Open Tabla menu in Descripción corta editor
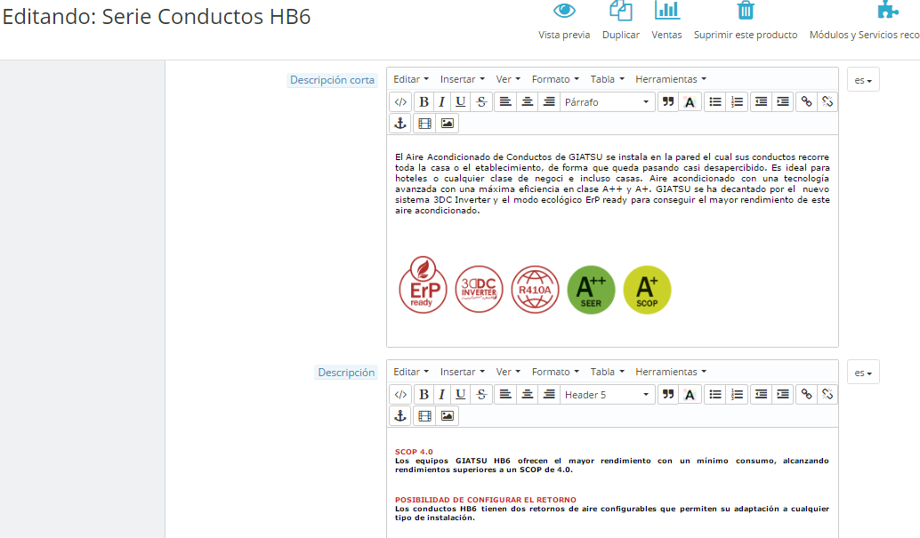Image resolution: width=920 pixels, height=538 pixels. coord(608,79)
